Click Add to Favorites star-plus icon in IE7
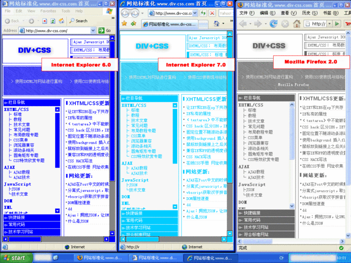 pos(134,23)
